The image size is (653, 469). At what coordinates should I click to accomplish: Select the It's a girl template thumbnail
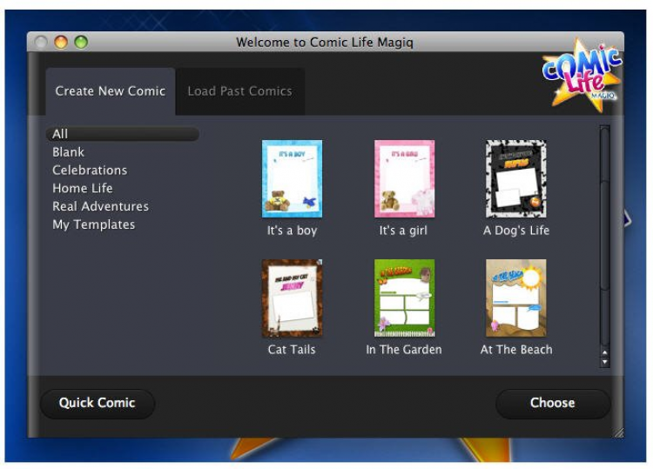404,179
